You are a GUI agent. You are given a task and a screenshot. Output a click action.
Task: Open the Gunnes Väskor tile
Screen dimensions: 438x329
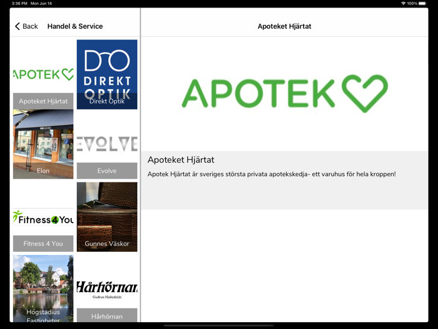click(x=107, y=217)
